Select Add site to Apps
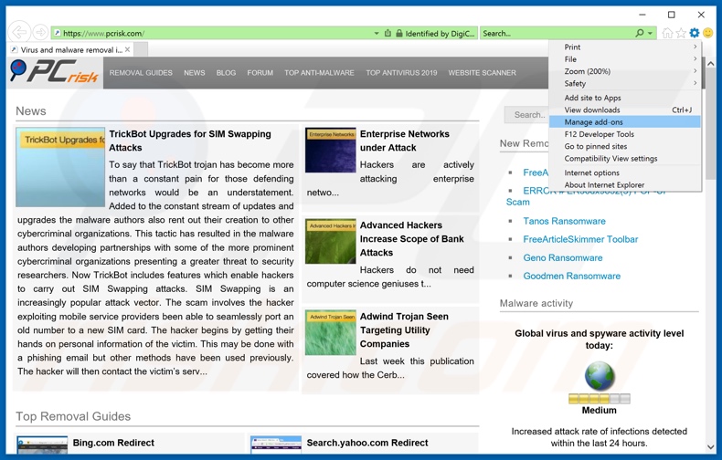This screenshot has width=722, height=460. pos(625,98)
